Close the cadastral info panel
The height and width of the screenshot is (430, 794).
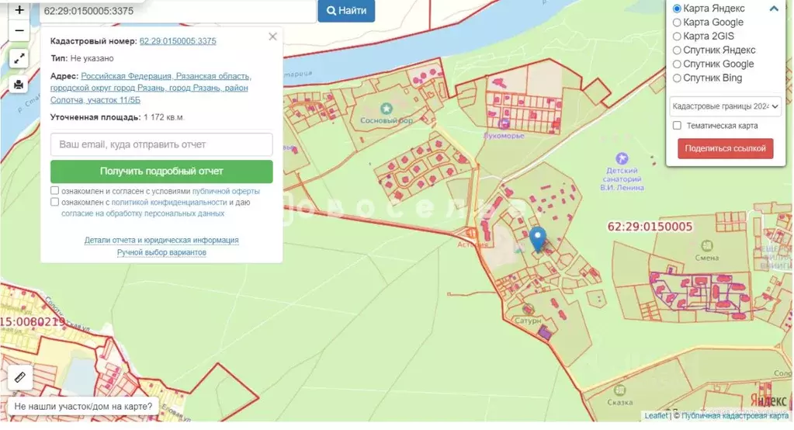(x=272, y=36)
